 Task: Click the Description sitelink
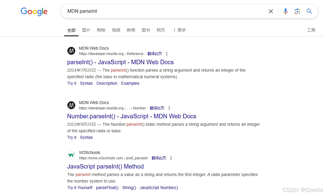[x=107, y=84]
